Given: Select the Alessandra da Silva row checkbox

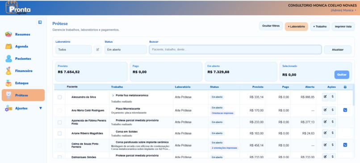Looking at the screenshot, I should [x=60, y=97].
